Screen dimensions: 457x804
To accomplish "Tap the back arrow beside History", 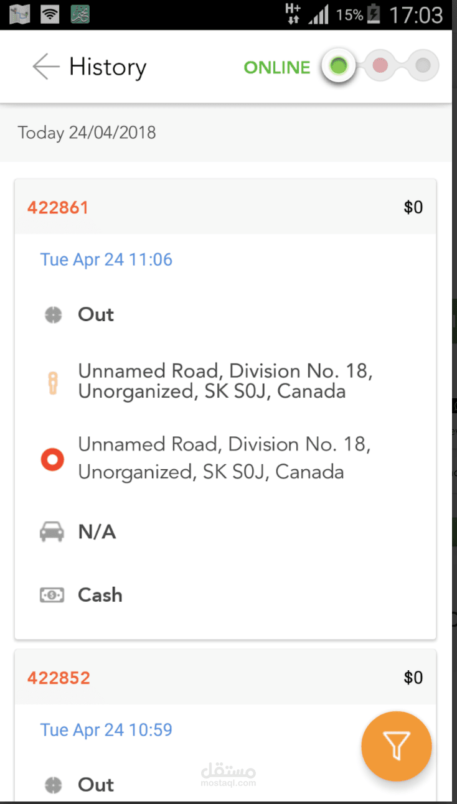I will [46, 67].
